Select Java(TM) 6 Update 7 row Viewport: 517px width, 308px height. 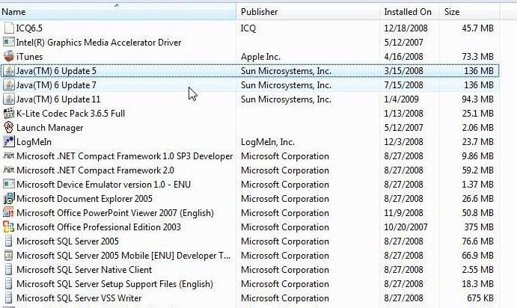tap(56, 85)
